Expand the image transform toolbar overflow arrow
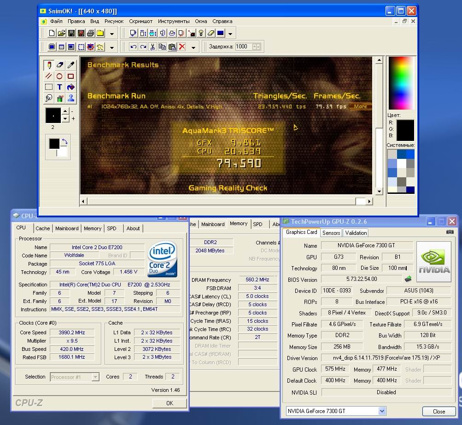This screenshot has height=425, width=462. [230, 34]
